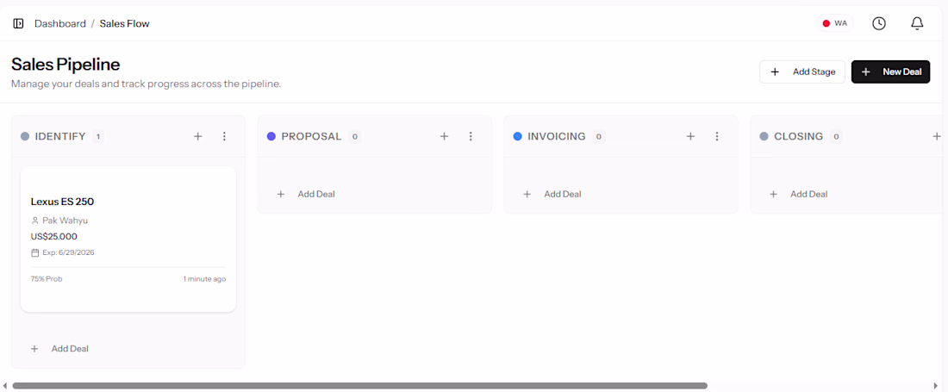
Task: Click 1 minute ago timestamp
Action: (x=204, y=279)
